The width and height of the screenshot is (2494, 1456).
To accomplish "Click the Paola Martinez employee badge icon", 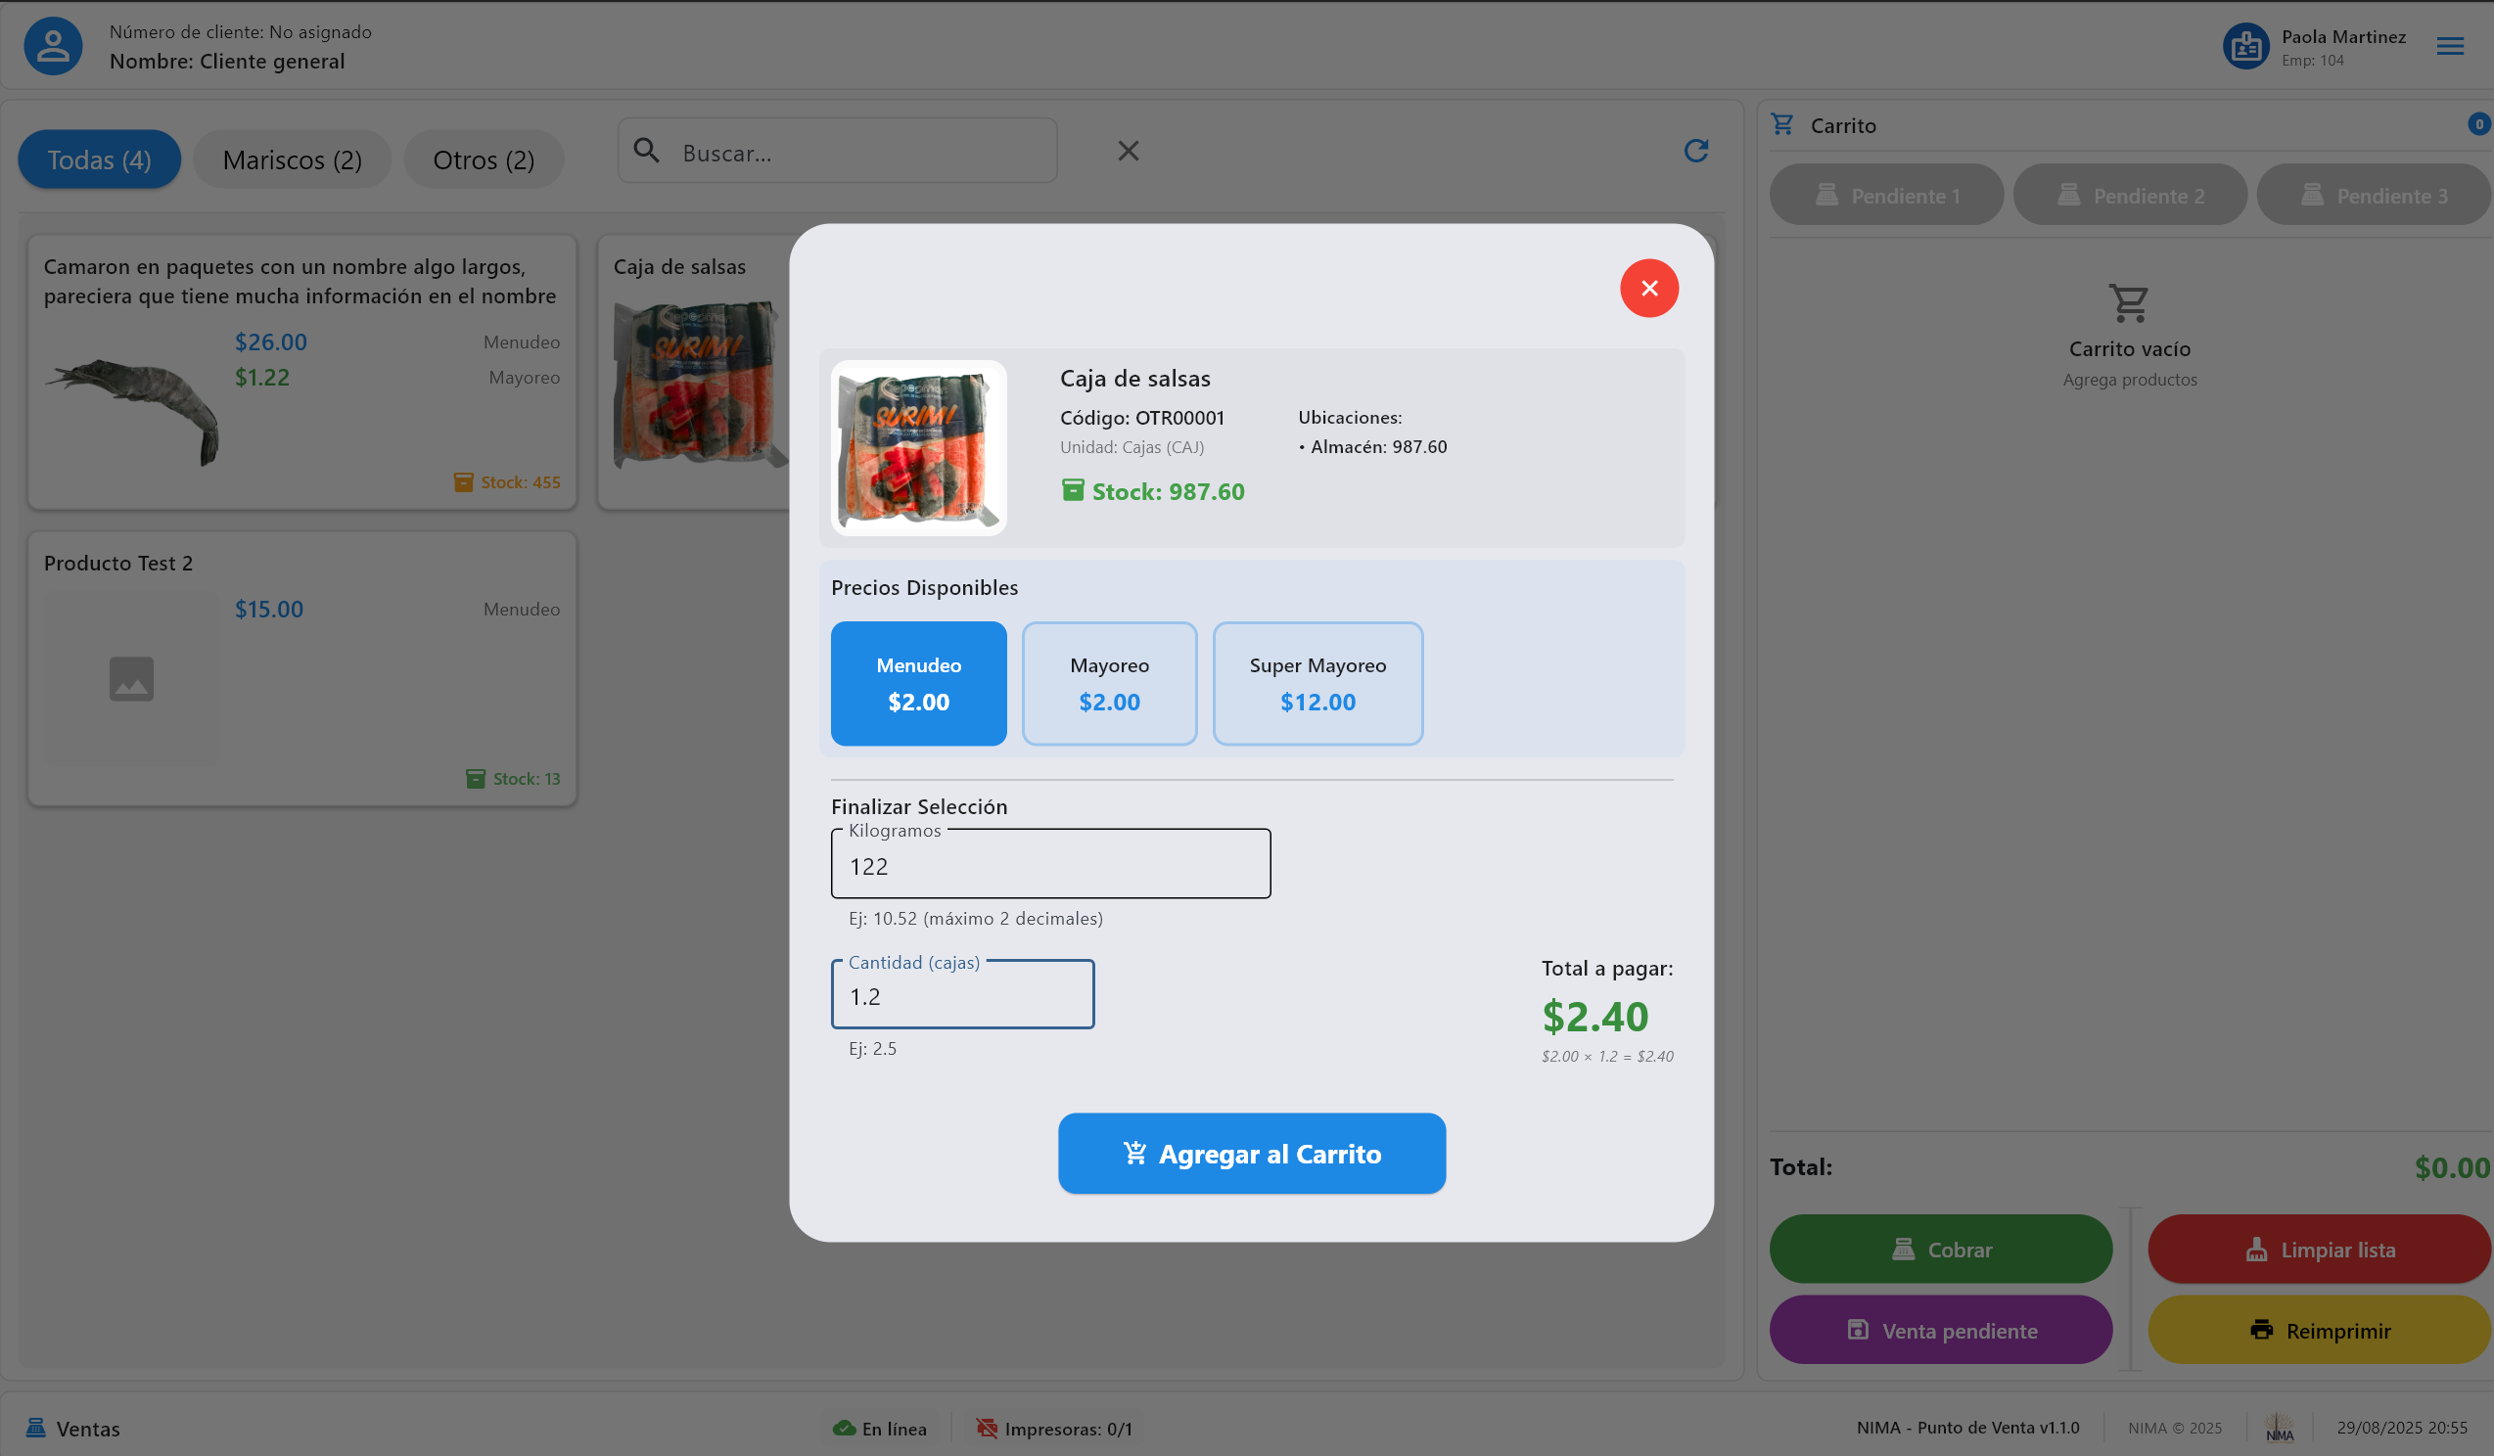I will 2245,44.
